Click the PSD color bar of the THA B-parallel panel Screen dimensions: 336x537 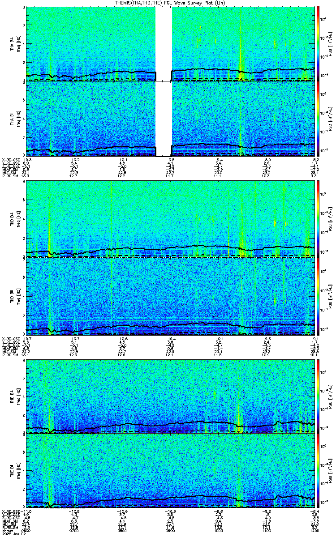[x=318, y=119]
